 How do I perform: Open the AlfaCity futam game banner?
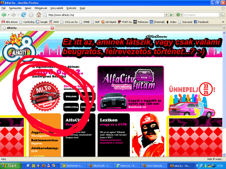point(131,89)
